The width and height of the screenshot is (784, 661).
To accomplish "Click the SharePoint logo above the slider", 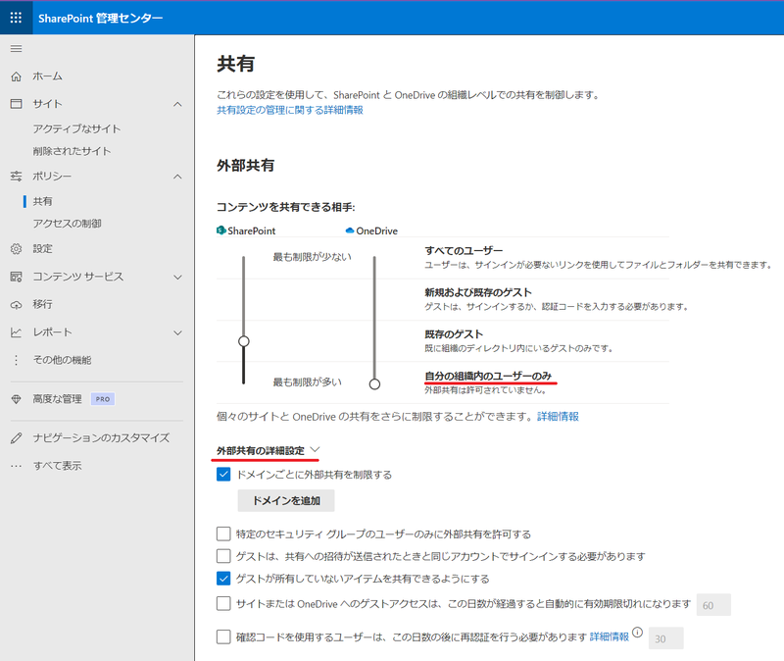I will tap(221, 230).
